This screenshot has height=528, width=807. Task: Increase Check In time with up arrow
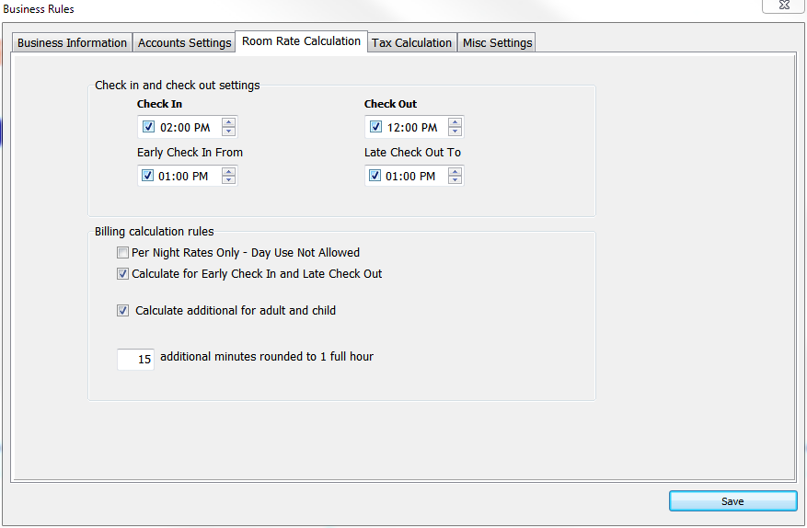[x=228, y=122]
